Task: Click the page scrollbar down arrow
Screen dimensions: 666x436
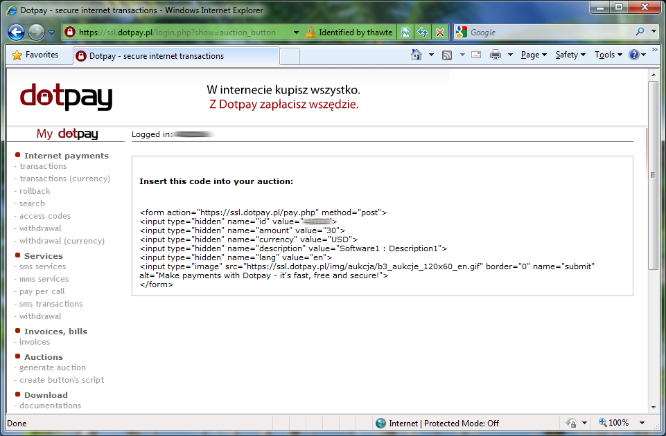Action: [x=654, y=408]
